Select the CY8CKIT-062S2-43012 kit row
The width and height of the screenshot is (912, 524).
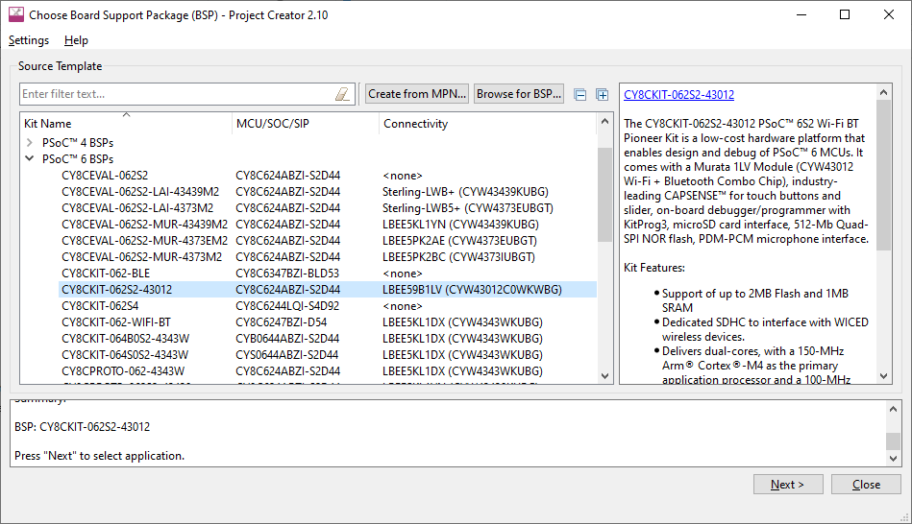[x=329, y=289]
